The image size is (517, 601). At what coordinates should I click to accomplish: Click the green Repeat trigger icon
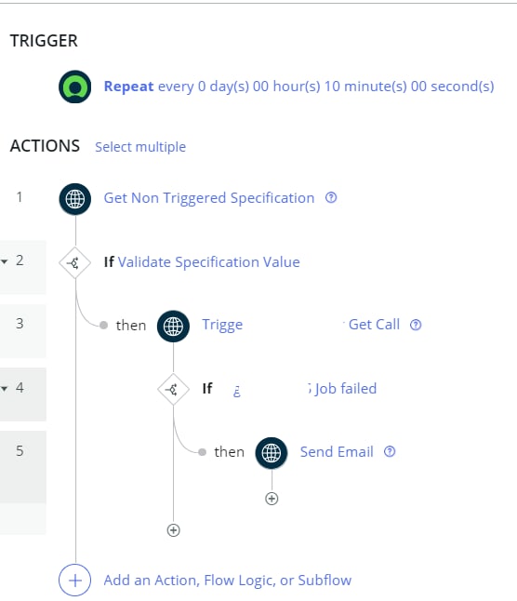tap(75, 87)
